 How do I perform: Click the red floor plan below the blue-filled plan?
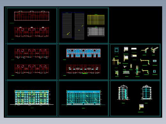click(83, 69)
